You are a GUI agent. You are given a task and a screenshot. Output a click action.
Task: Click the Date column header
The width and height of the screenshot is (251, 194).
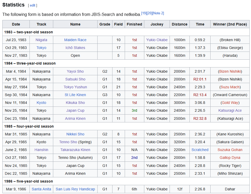tap(16, 24)
